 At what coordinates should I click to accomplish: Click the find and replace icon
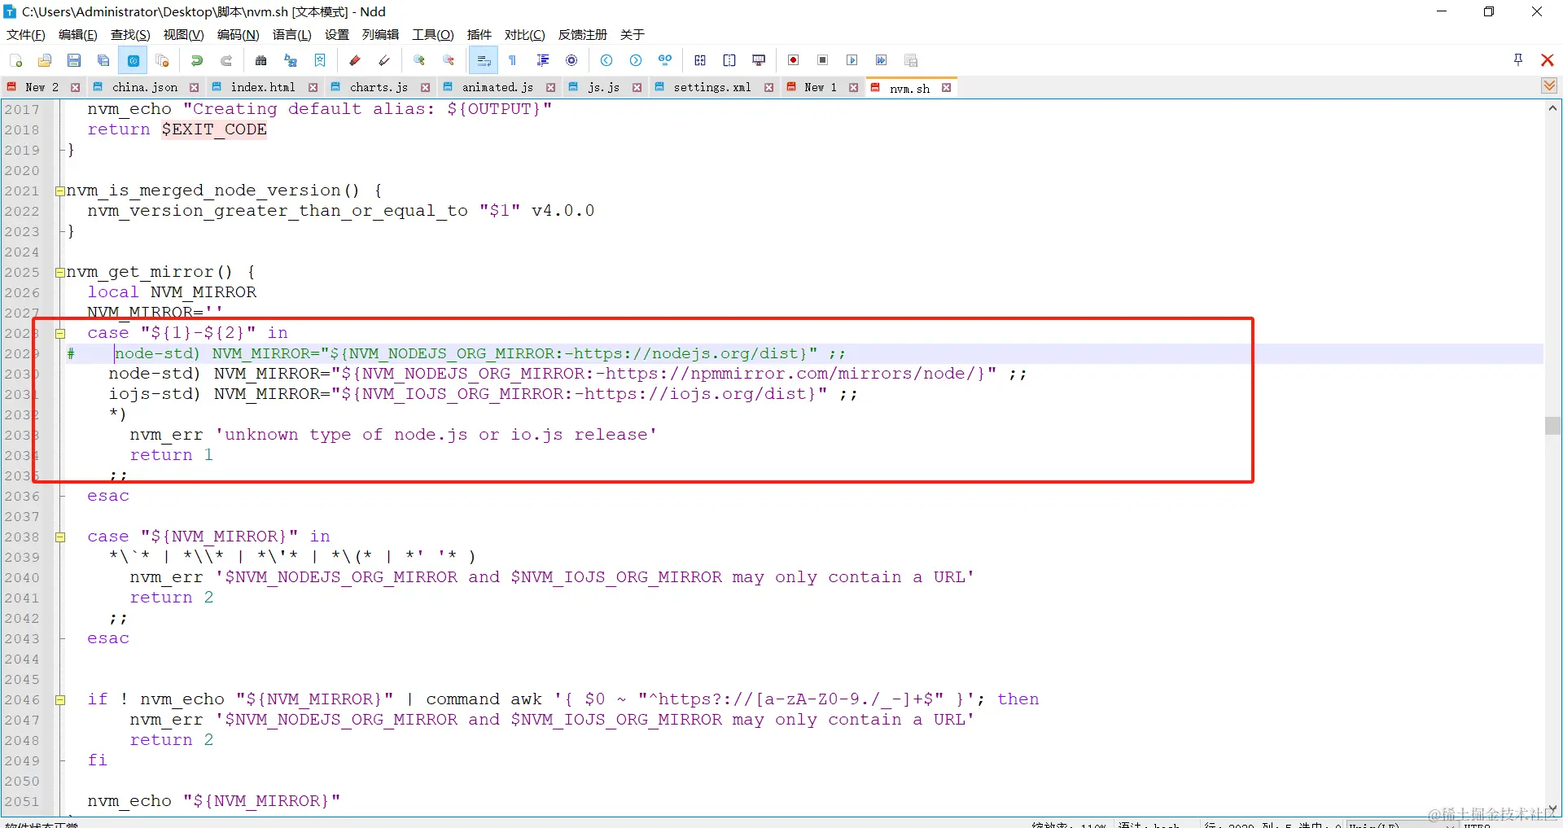[291, 60]
